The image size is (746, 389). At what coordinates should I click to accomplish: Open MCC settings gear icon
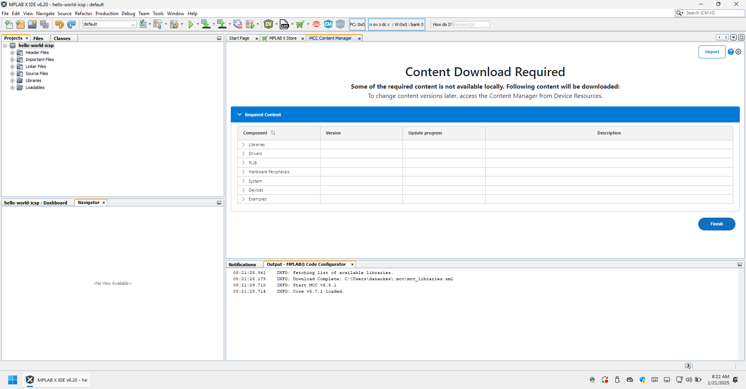738,52
